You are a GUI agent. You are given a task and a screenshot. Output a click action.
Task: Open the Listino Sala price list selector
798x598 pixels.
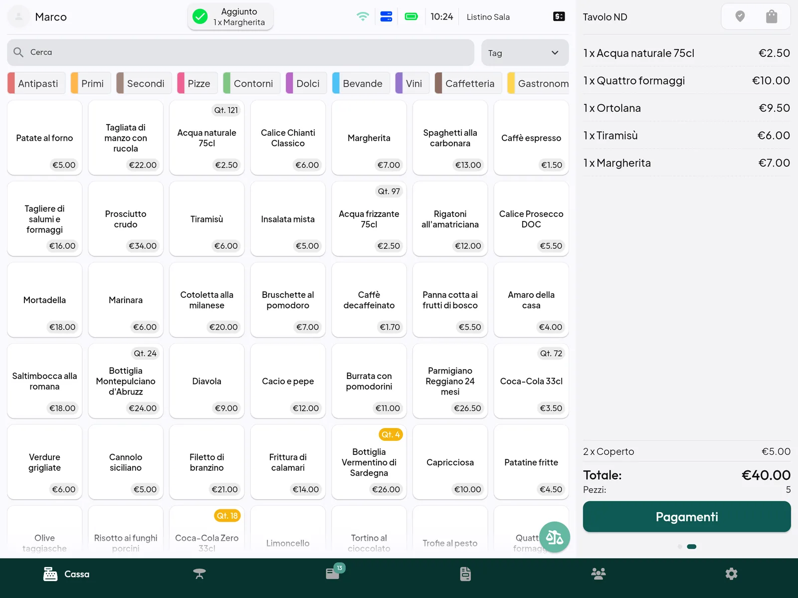pyautogui.click(x=488, y=17)
